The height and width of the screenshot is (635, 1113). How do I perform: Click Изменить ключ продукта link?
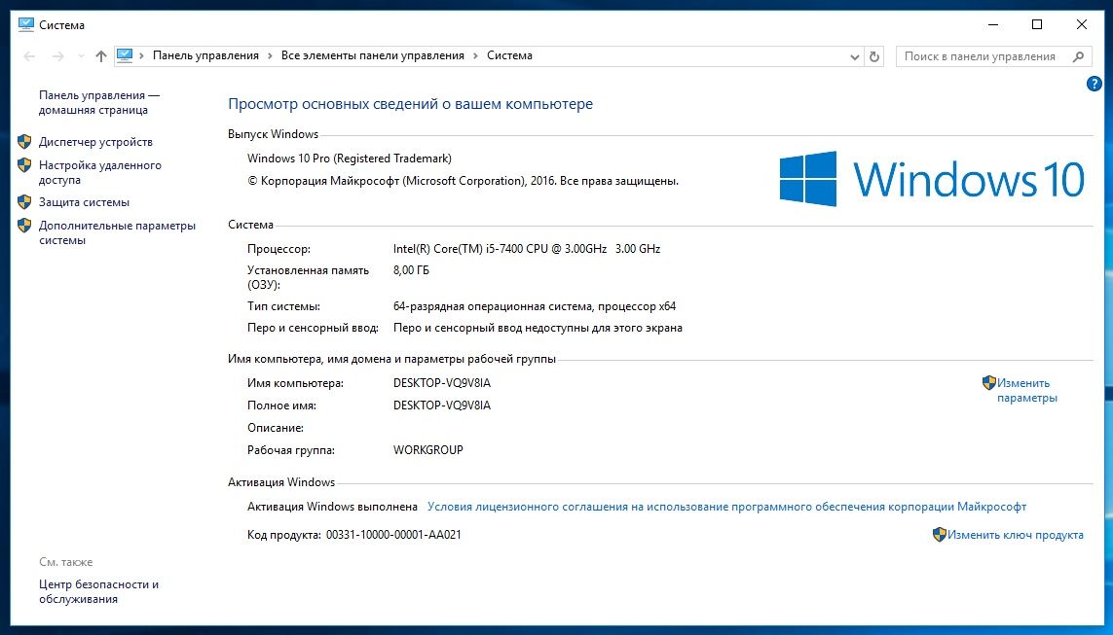1015,535
